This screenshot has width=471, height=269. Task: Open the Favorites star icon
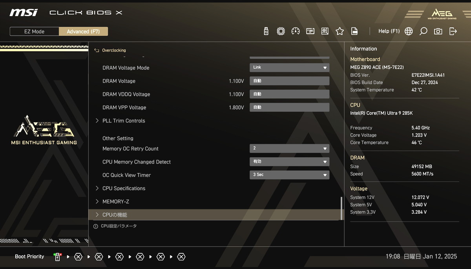[340, 31]
